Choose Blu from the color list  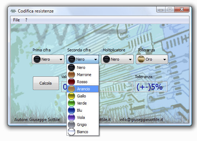tap(83, 110)
